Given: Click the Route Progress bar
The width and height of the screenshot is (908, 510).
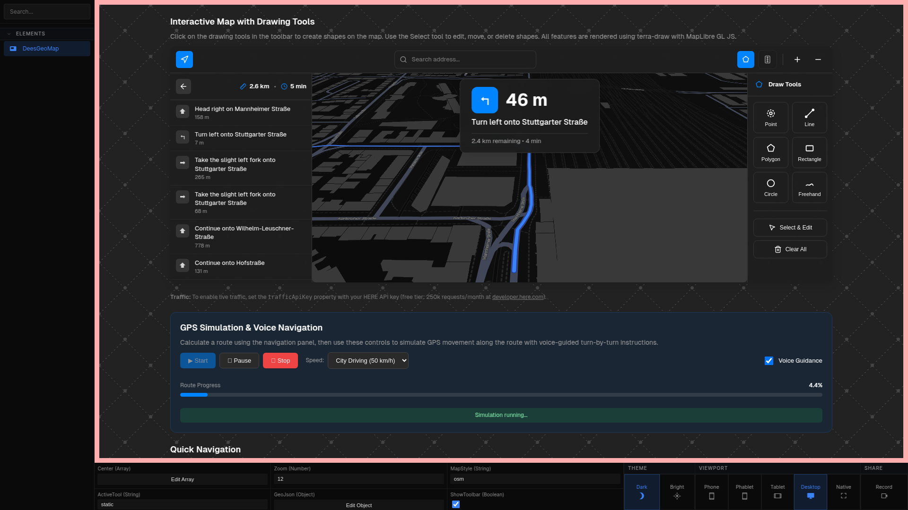Looking at the screenshot, I should click(501, 395).
